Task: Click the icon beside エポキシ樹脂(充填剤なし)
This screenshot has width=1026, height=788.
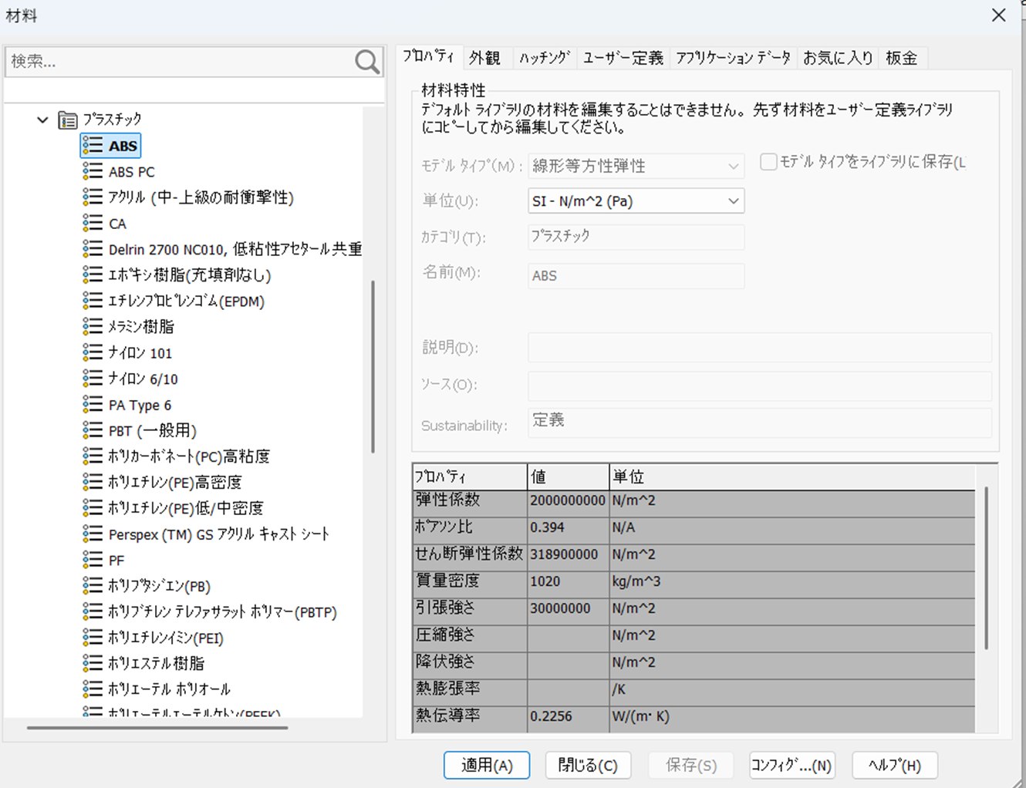Action: click(x=93, y=274)
